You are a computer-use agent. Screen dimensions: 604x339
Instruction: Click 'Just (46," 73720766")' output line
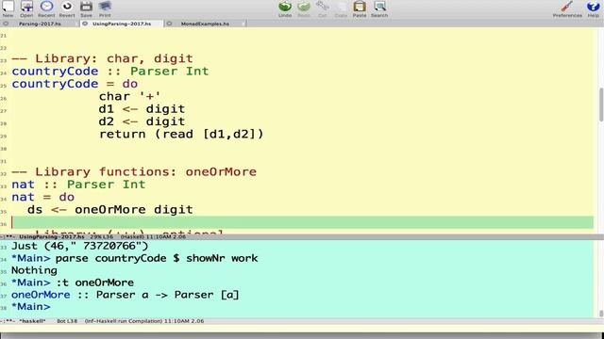pos(79,246)
